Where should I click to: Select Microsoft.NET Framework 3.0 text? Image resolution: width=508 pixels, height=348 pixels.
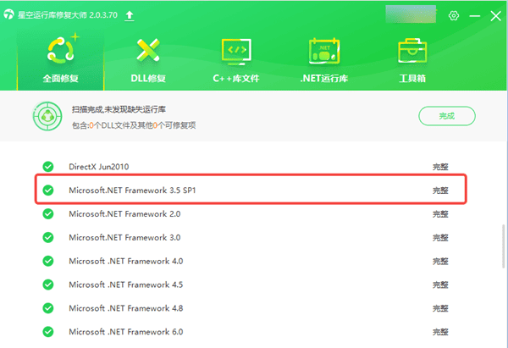(x=124, y=238)
